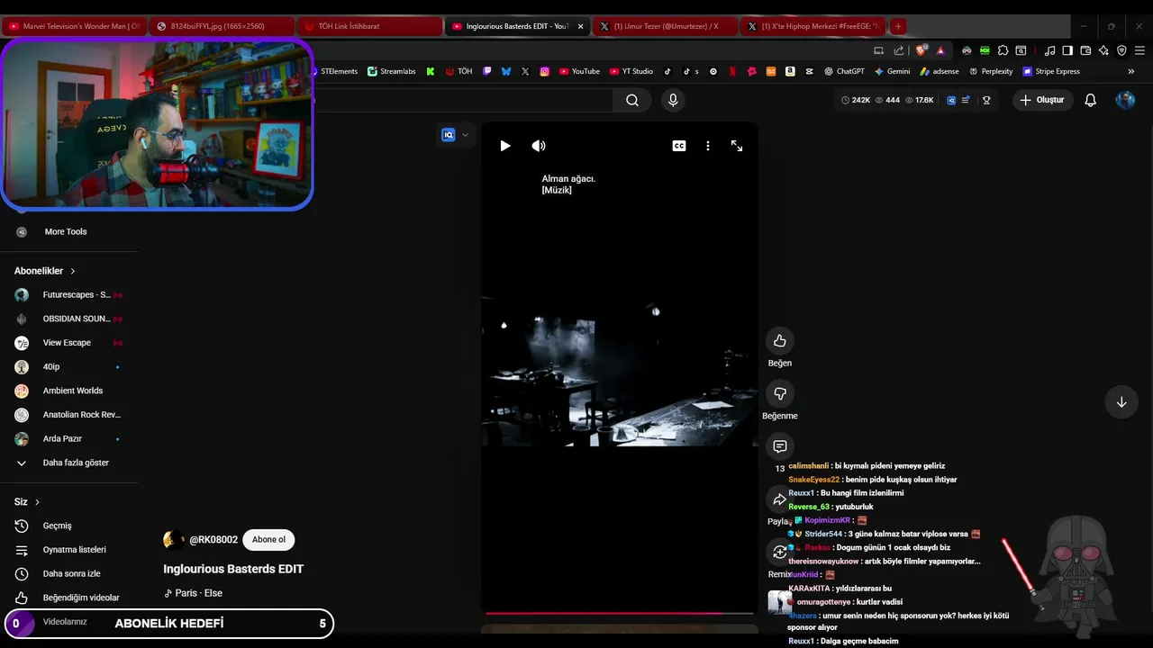
Task: Open the video's three-dot more options menu
Action: click(x=708, y=146)
